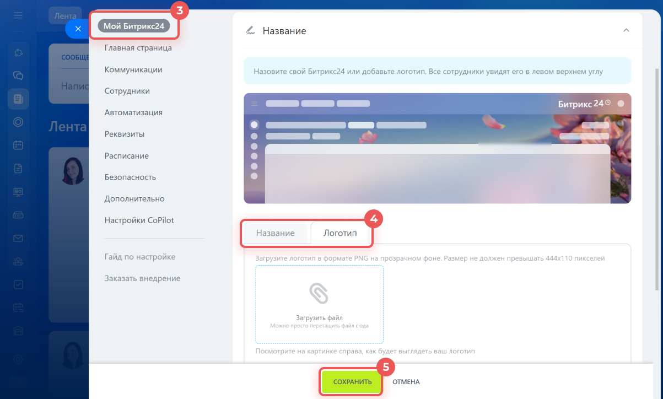Click the info banner text Назовите свой Битрикс24
This screenshot has height=399, width=663.
pos(428,72)
